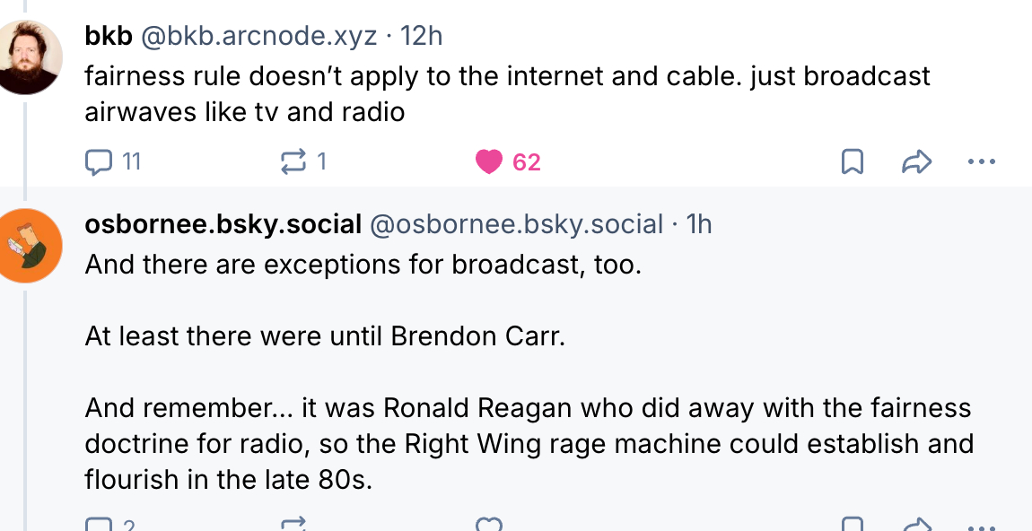Viewport: 1032px width, 531px height.
Task: Open more options menu on bkb's post
Action: [982, 162]
